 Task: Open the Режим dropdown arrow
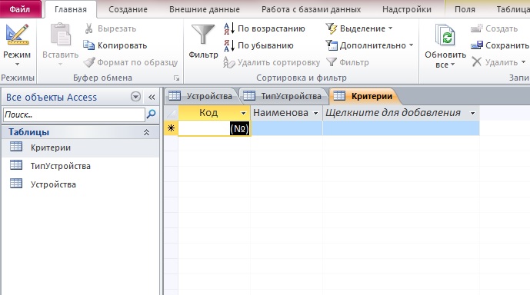[17, 64]
